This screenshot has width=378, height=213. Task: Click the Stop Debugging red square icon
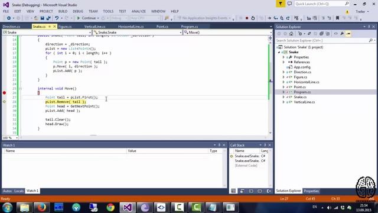(x=247, y=18)
